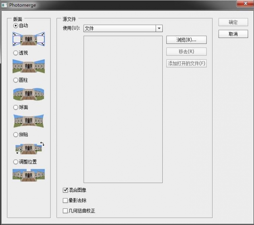Open the 使用 source type dropdown
The image size is (254, 225).
[123, 28]
